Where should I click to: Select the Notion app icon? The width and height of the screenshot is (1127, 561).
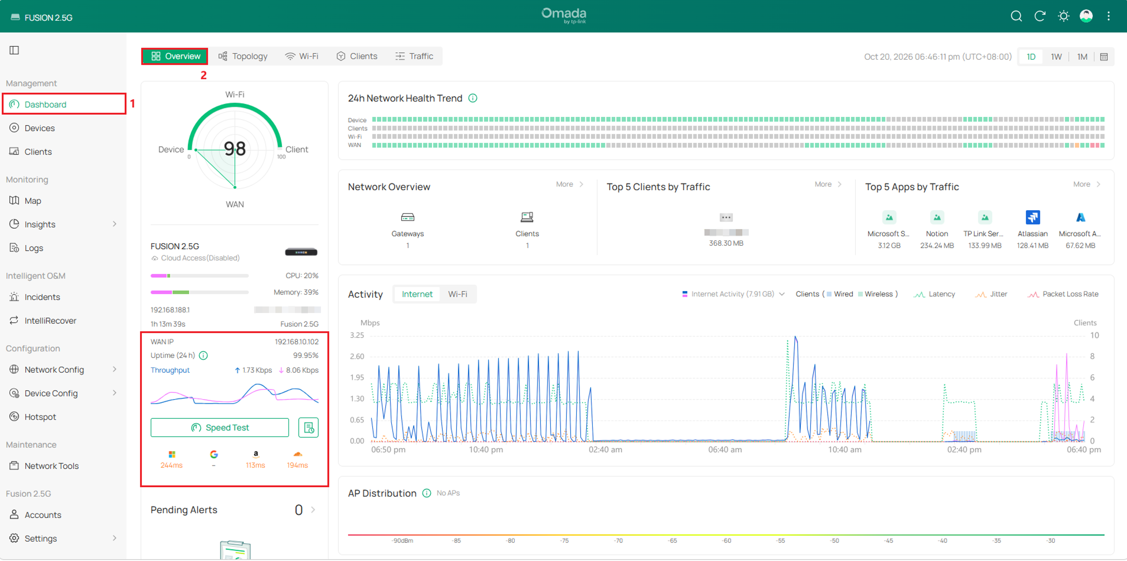[936, 217]
